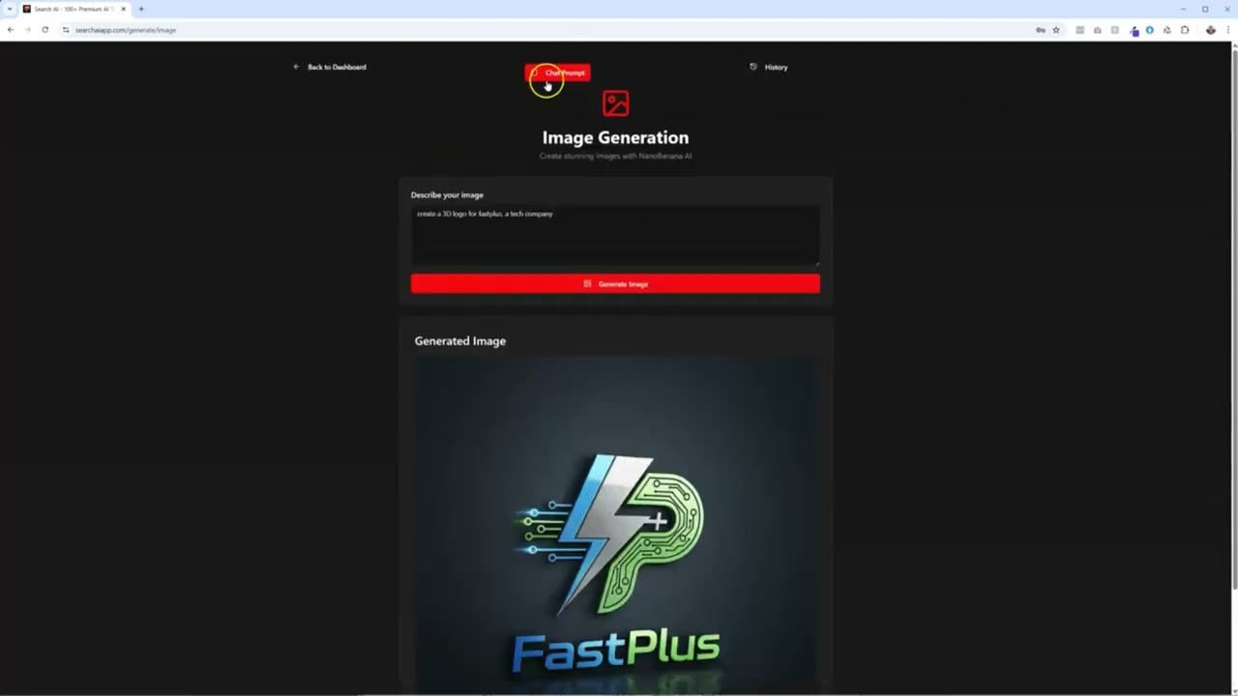Go back to Dashboard
Screen dimensions: 1238x696
click(330, 67)
